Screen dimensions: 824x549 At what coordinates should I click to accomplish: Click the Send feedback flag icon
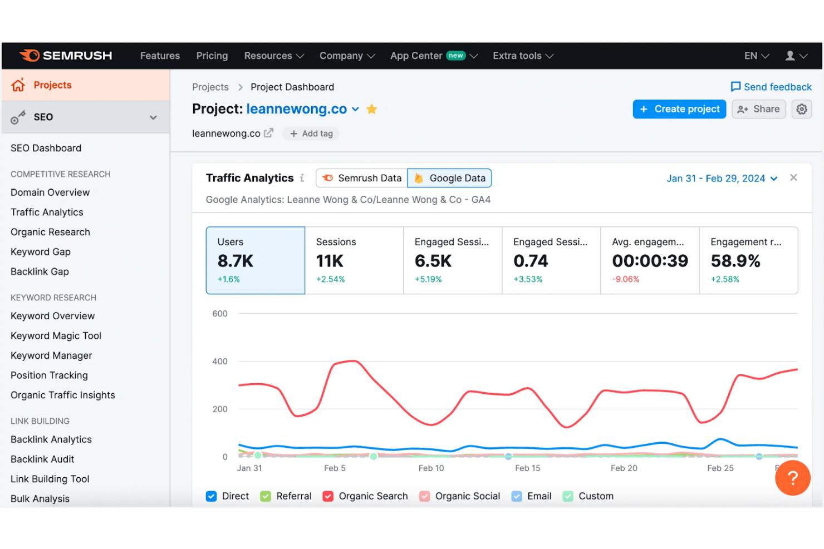(x=736, y=87)
